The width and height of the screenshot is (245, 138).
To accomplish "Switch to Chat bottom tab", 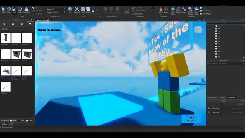I will click(x=11, y=124).
